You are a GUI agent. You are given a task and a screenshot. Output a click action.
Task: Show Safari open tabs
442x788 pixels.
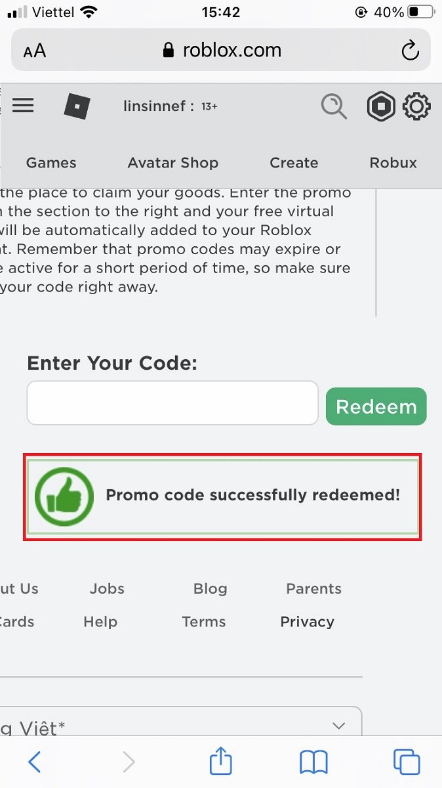[x=407, y=762]
